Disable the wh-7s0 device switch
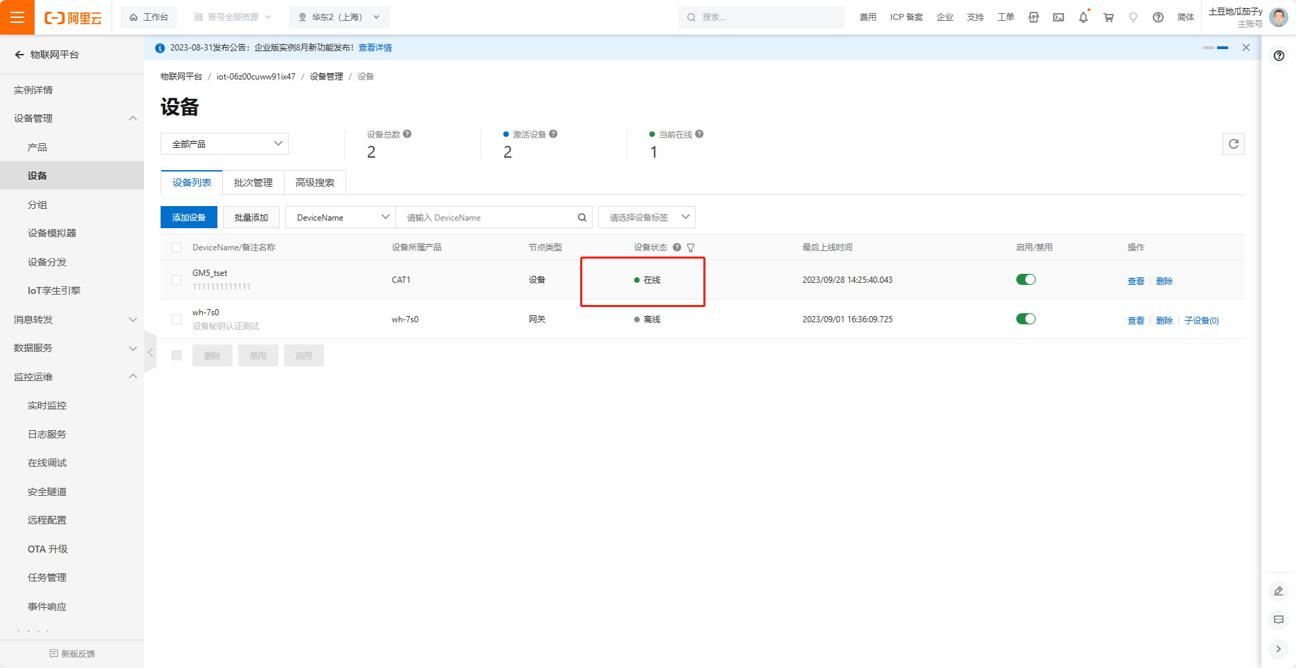 click(x=1025, y=319)
